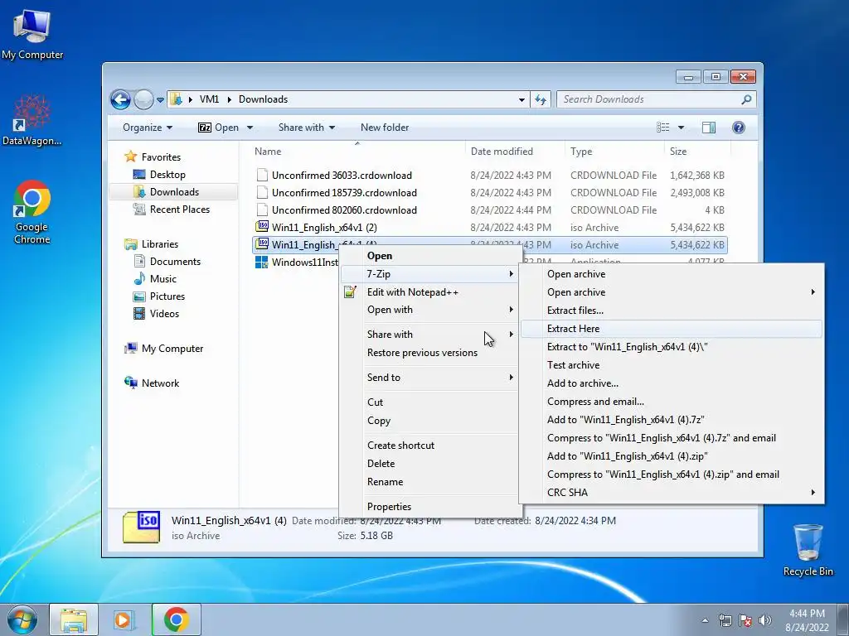Switch to Chrome in the taskbar

point(176,619)
